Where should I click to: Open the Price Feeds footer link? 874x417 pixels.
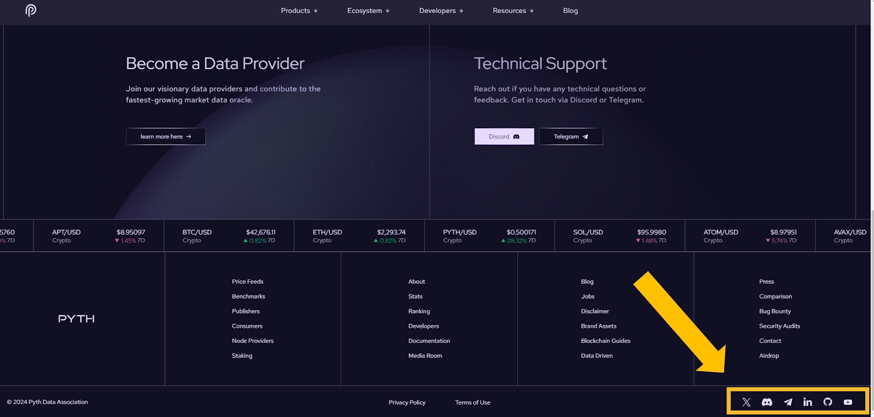coord(247,282)
